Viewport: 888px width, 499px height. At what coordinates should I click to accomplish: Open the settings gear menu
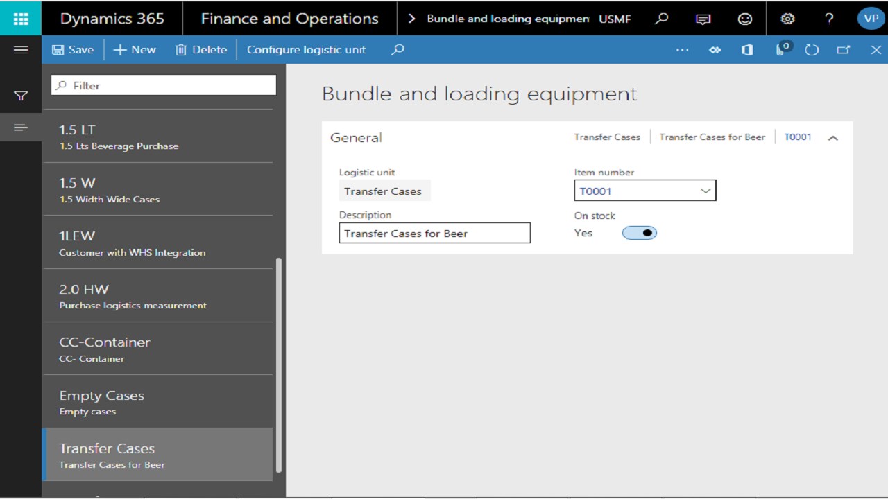coord(787,19)
